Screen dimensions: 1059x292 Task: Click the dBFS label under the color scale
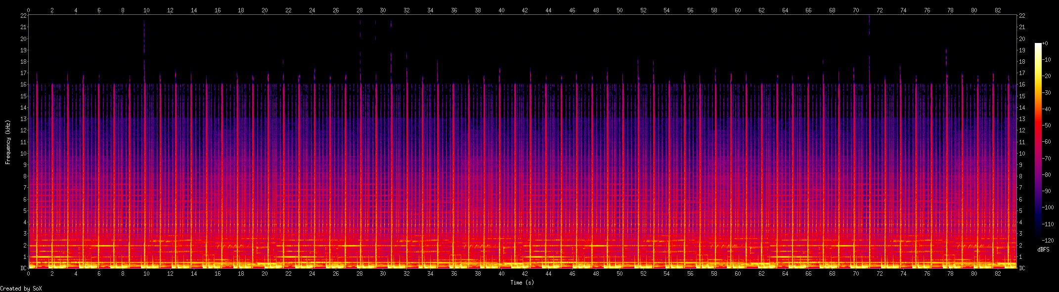pos(1043,250)
